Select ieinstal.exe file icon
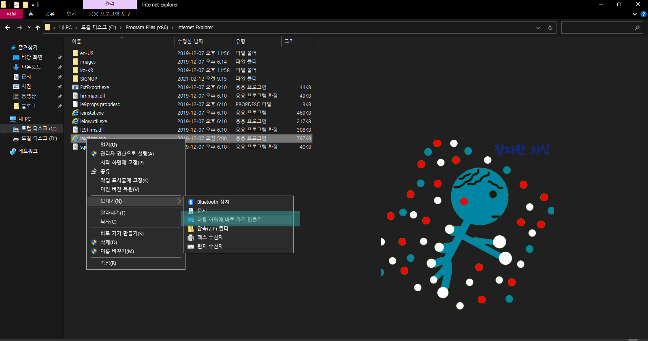This screenshot has height=341, width=648. click(x=75, y=113)
